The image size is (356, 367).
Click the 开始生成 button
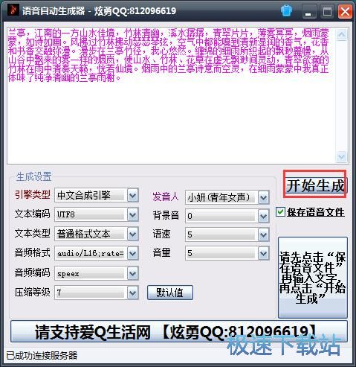click(315, 185)
